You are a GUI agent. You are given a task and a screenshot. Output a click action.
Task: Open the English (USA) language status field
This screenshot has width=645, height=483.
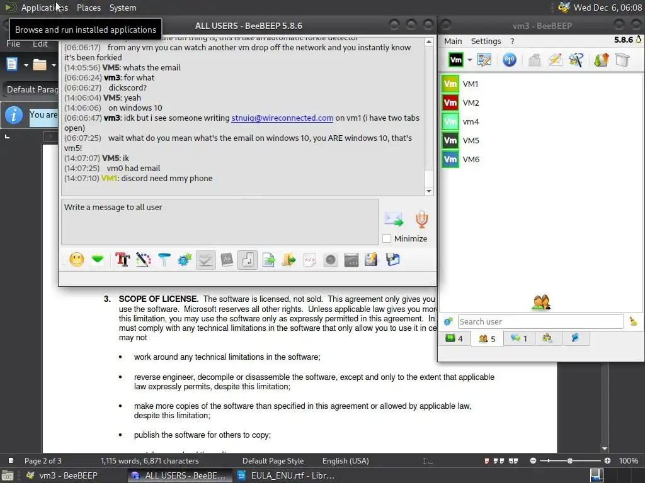pyautogui.click(x=346, y=461)
